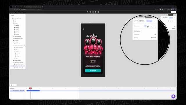
Task: Click Change in the small animation panel
Action: [171, 18]
